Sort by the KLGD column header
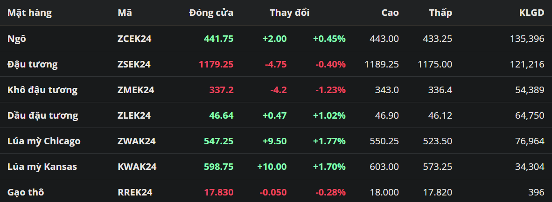 (x=531, y=13)
